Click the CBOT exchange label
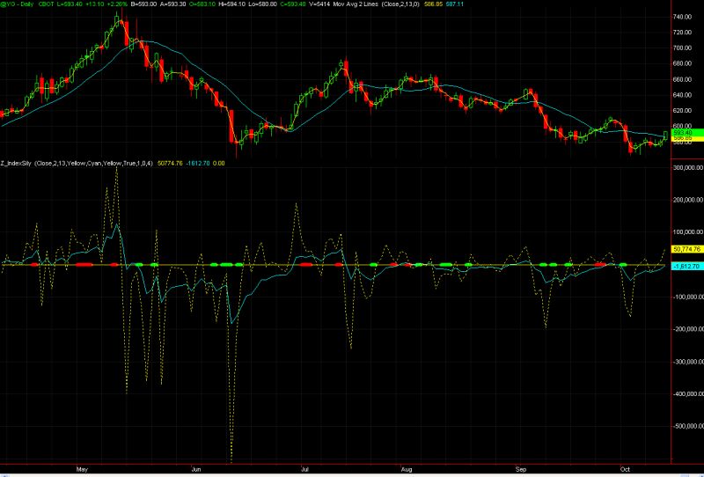Screen dimensions: 704x477 tap(47, 4)
